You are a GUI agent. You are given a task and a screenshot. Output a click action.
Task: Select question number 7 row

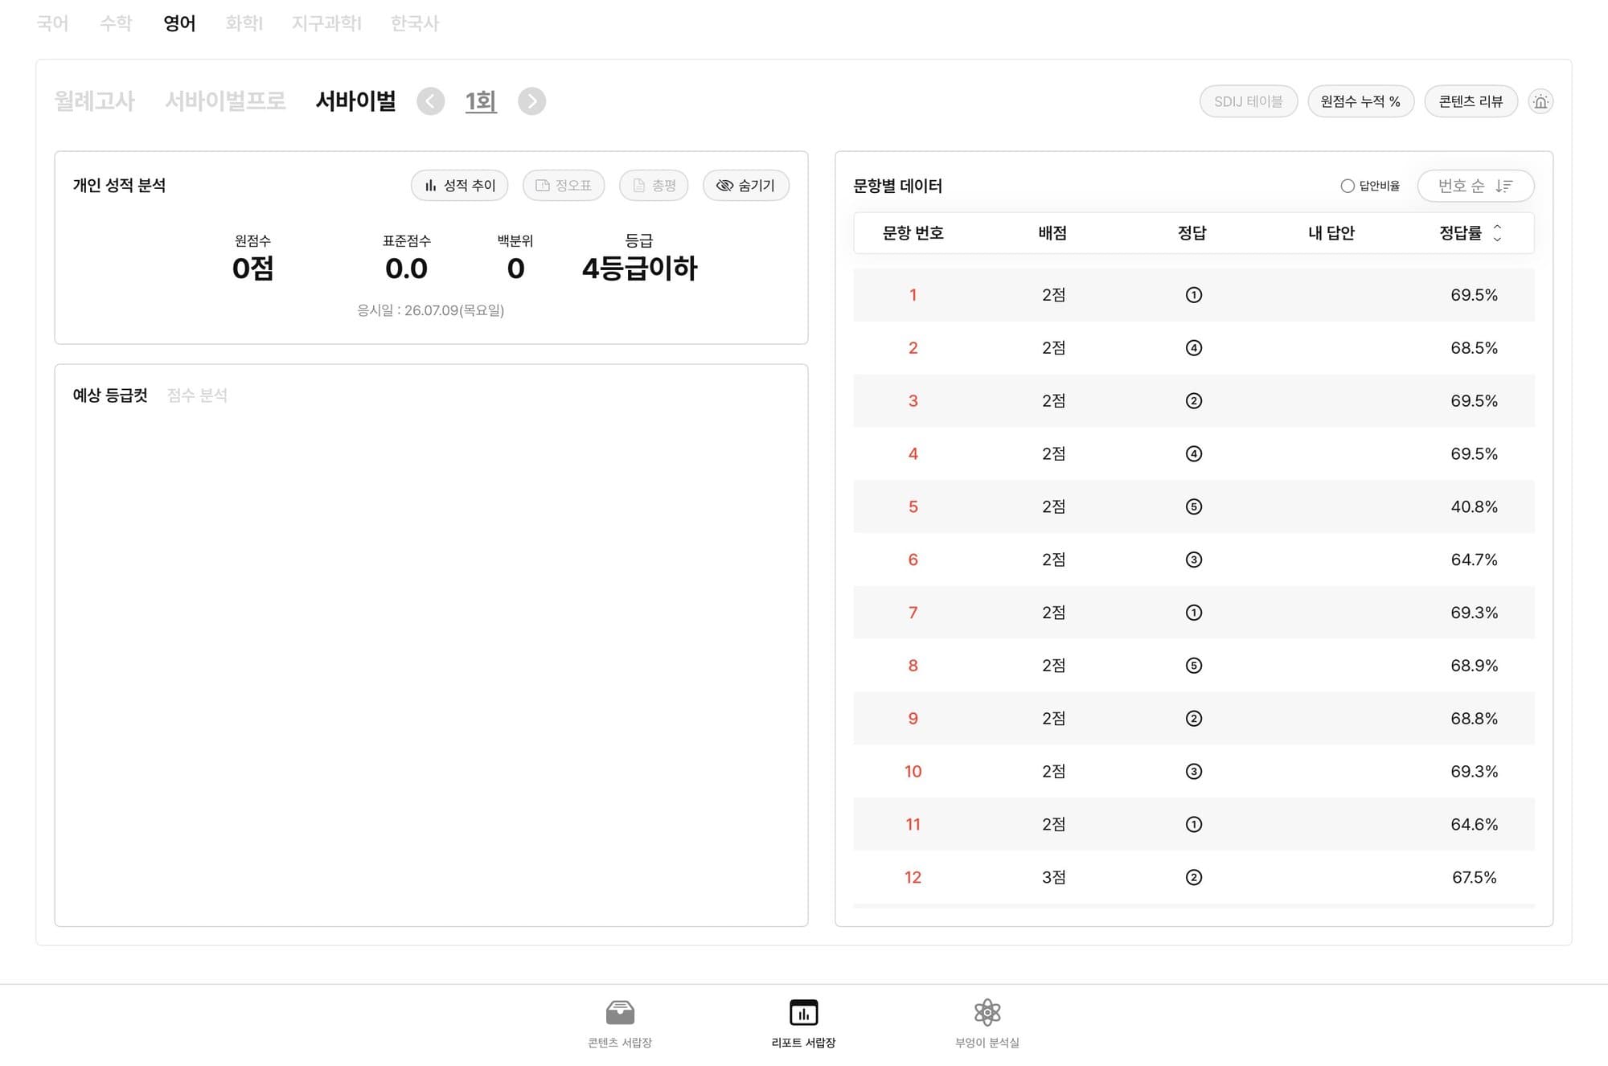[x=1194, y=613]
